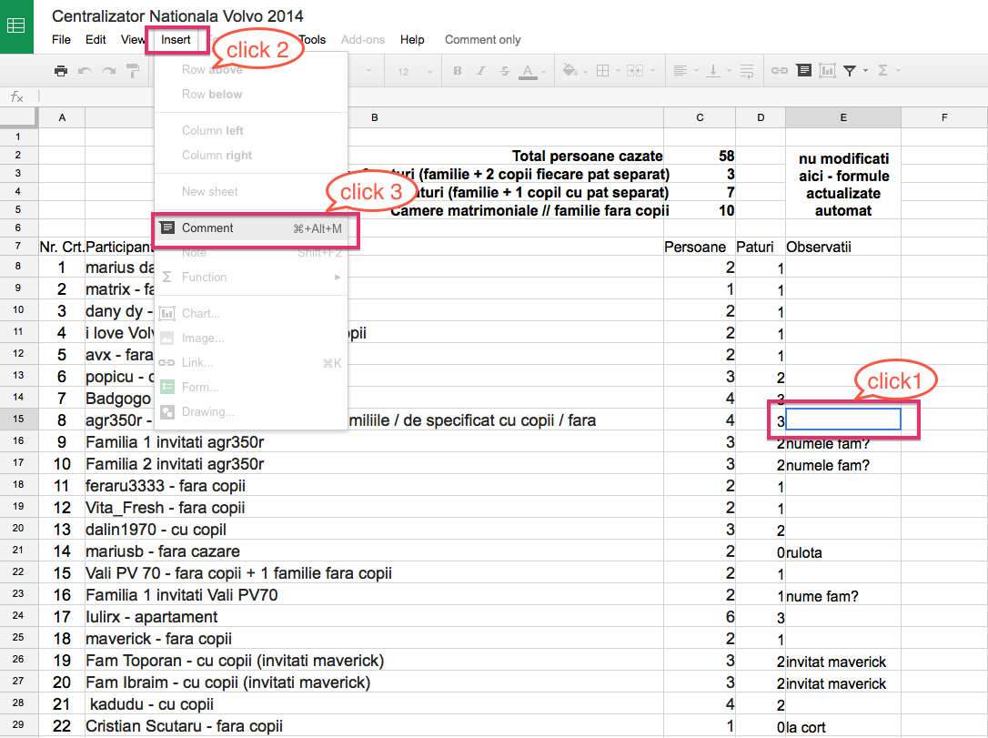Choose Column right in Insert menu

[251, 155]
